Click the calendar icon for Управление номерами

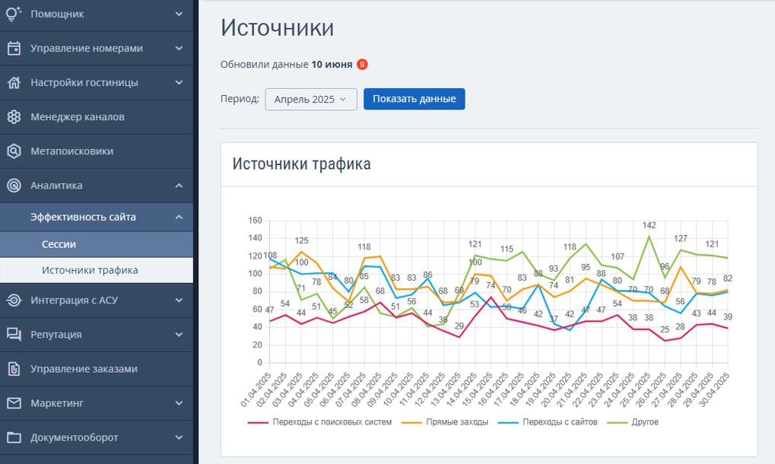(14, 49)
